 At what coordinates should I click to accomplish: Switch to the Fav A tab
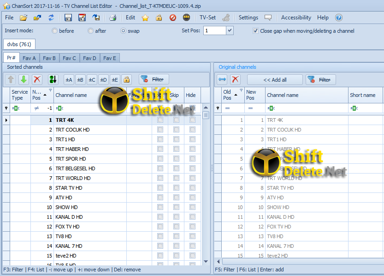(29, 58)
